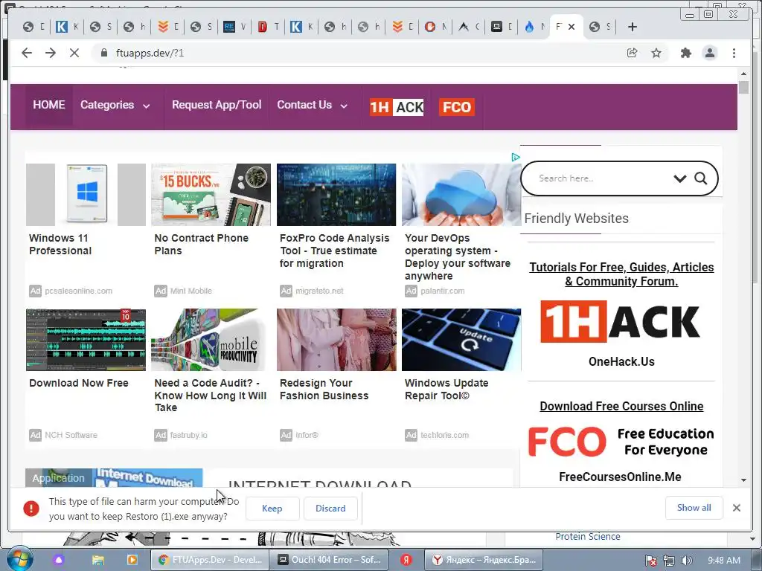Click the Download Now Free audio ad image
Viewport: 762px width, 571px height.
pyautogui.click(x=86, y=339)
